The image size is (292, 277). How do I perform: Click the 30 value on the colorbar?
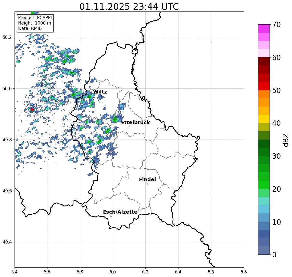pyautogui.click(x=276, y=156)
